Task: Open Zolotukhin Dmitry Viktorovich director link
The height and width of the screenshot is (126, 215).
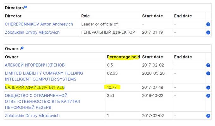Action: click(32, 32)
